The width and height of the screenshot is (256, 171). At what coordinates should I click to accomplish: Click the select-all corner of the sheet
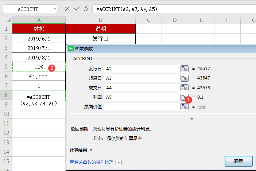[6, 20]
